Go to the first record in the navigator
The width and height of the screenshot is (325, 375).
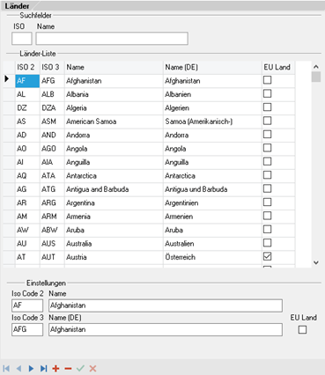point(6,369)
